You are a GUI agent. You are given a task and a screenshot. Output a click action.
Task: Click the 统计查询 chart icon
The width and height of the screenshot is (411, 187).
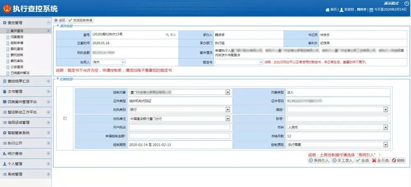pyautogui.click(x=5, y=153)
